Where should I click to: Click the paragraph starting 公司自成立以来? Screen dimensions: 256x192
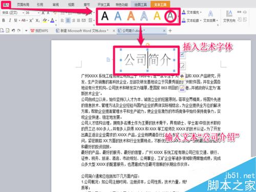[151, 109]
